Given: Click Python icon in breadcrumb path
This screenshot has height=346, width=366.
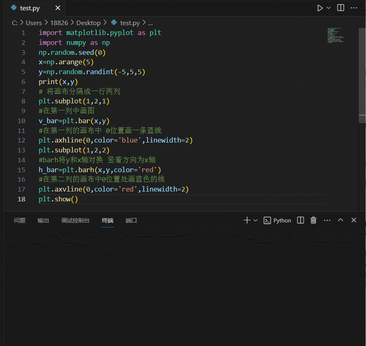Looking at the screenshot, I should pos(114,22).
